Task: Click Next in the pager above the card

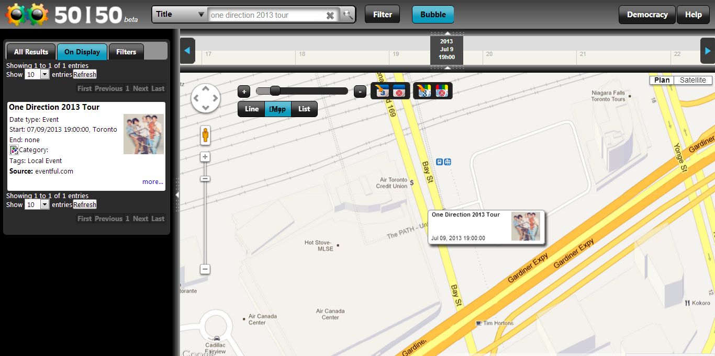Action: click(140, 88)
